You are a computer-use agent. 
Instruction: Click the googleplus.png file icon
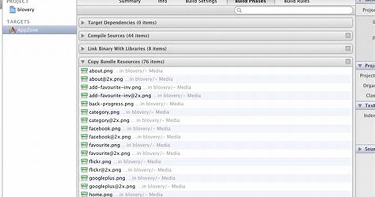tap(84, 178)
